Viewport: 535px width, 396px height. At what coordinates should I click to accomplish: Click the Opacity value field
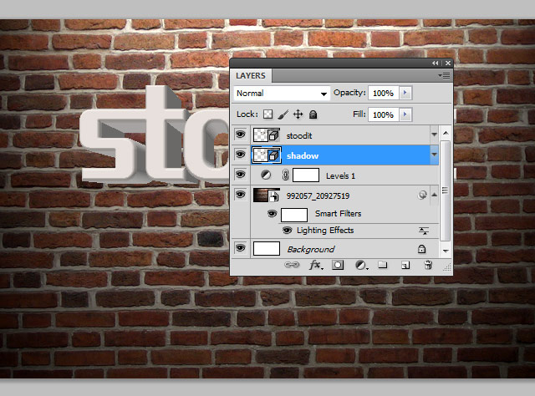(384, 93)
